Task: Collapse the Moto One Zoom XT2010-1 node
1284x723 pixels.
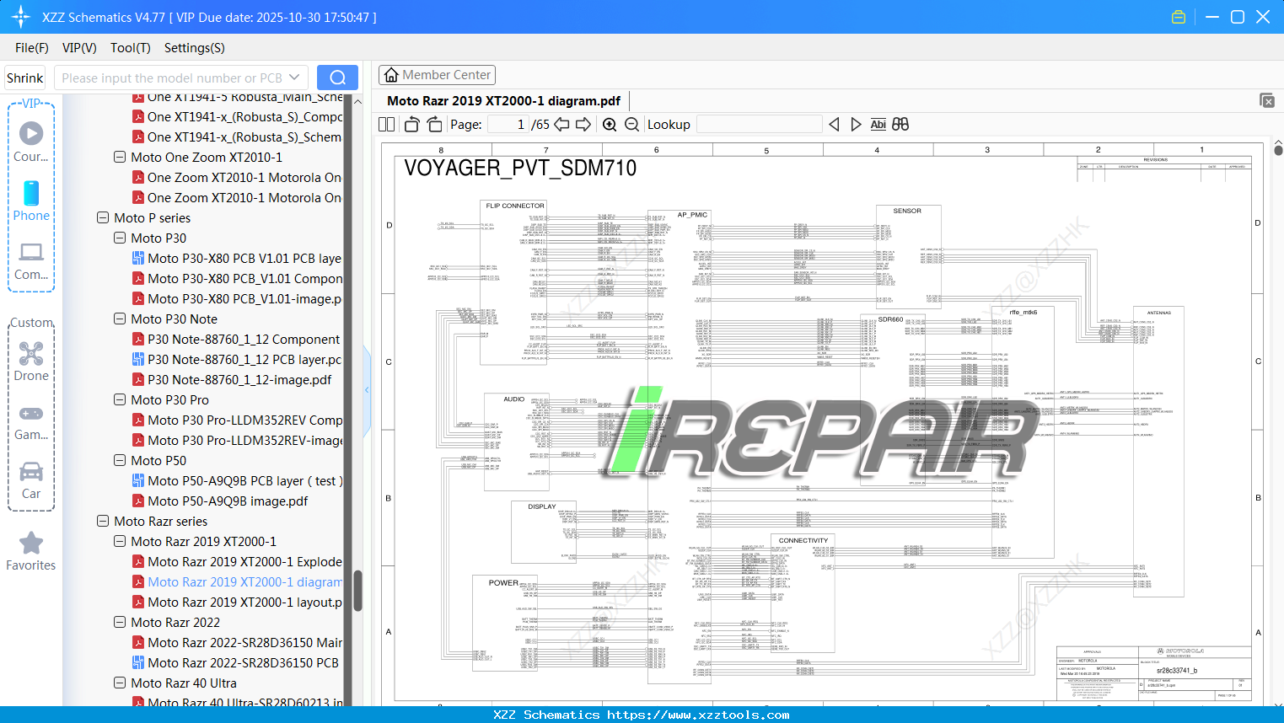Action: pyautogui.click(x=120, y=157)
